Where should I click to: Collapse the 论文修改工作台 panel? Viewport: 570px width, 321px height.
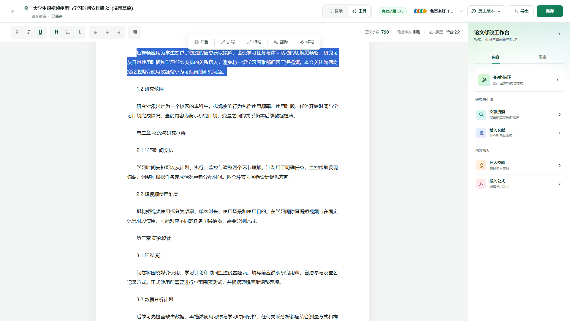point(559,34)
